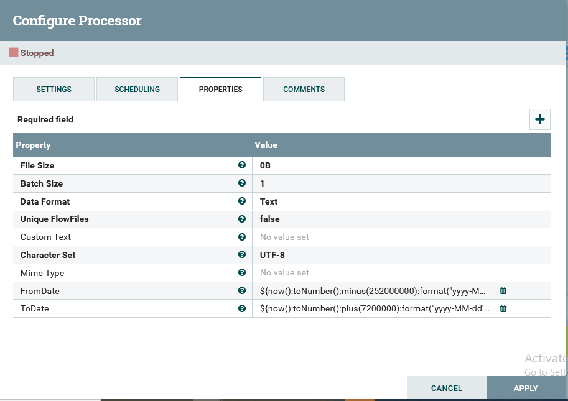Edit the File Size value 0B
The height and width of the screenshot is (401, 568).
coord(371,165)
